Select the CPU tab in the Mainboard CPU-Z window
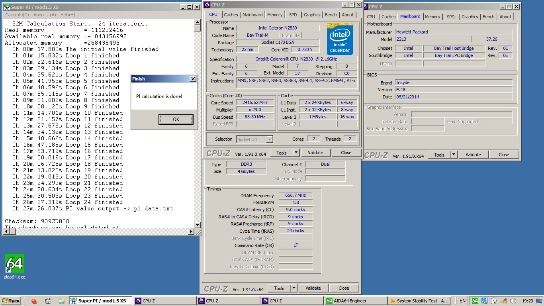Screen dimensions: 544x306 pos(371,17)
